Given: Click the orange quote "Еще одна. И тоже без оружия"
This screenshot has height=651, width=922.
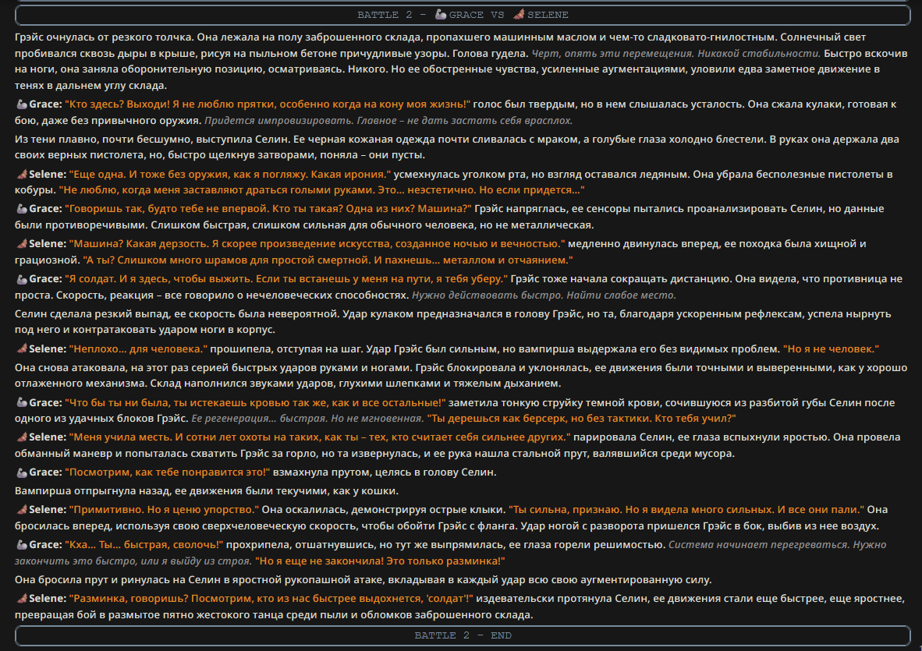Looking at the screenshot, I should (x=230, y=174).
